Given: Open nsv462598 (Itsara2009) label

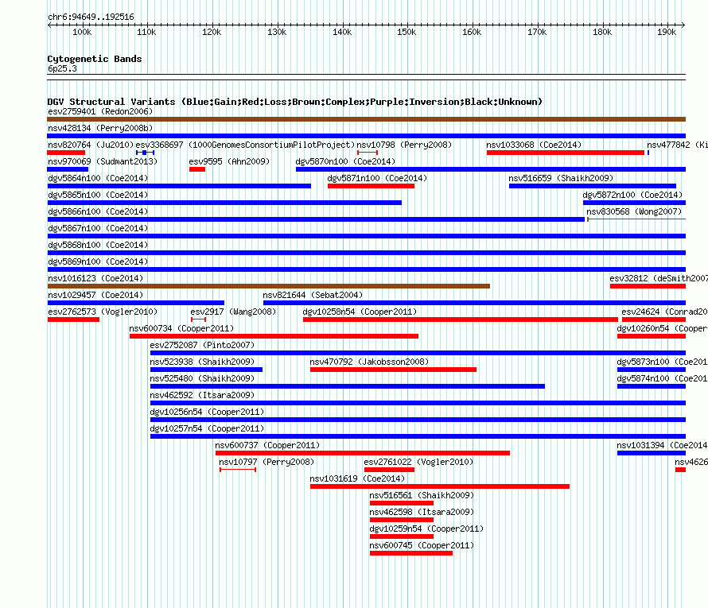Looking at the screenshot, I should pos(422,512).
